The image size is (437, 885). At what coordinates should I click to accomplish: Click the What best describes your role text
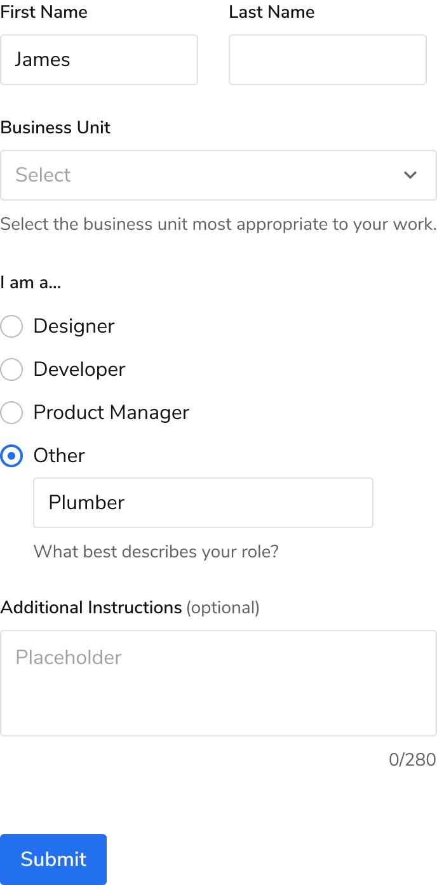click(156, 552)
